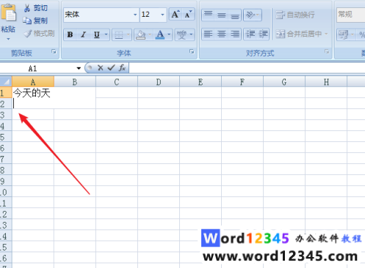Cancel entry with the X button

pyautogui.click(x=101, y=68)
